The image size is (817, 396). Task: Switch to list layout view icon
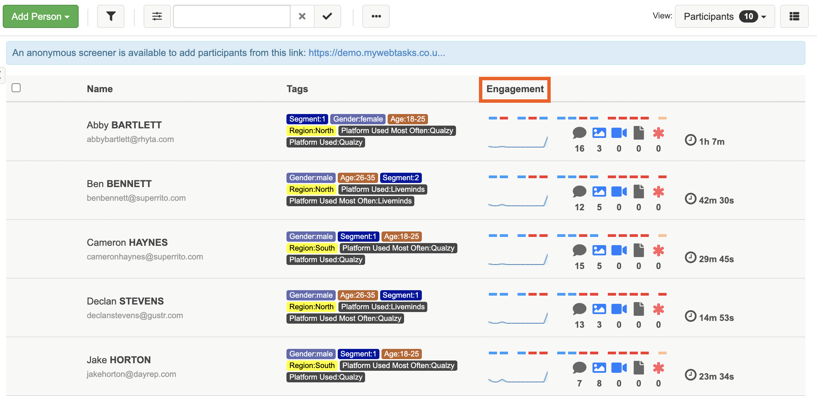794,16
